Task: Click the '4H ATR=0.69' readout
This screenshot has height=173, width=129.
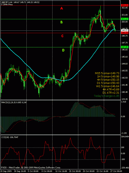Action: tap(111, 89)
